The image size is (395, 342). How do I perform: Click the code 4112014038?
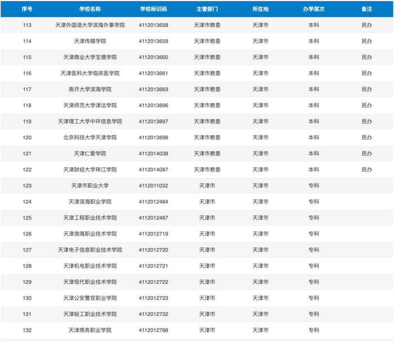click(153, 154)
